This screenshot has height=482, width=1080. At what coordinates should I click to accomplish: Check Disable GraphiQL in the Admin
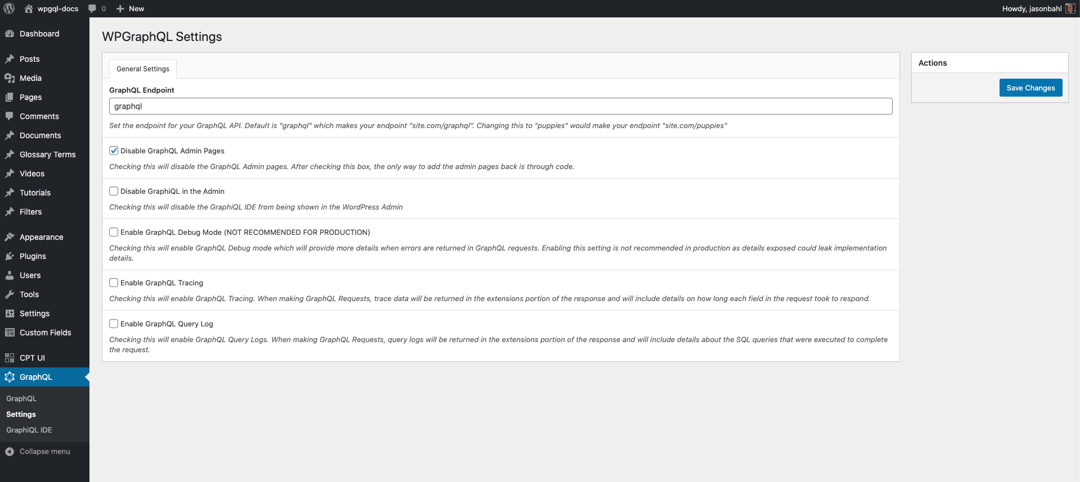tap(114, 191)
